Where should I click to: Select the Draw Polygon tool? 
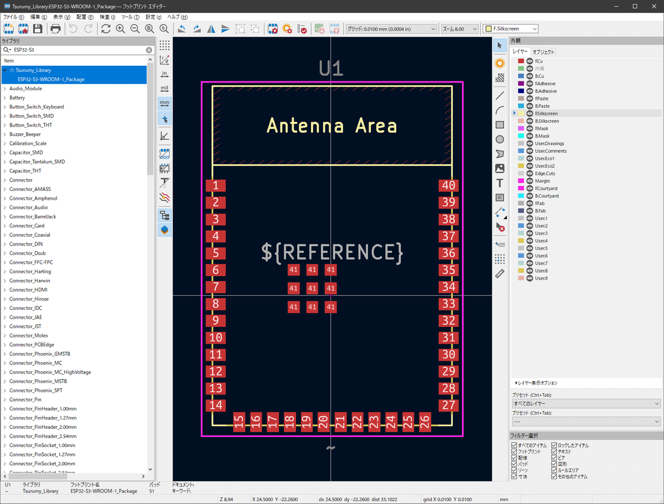pos(500,154)
